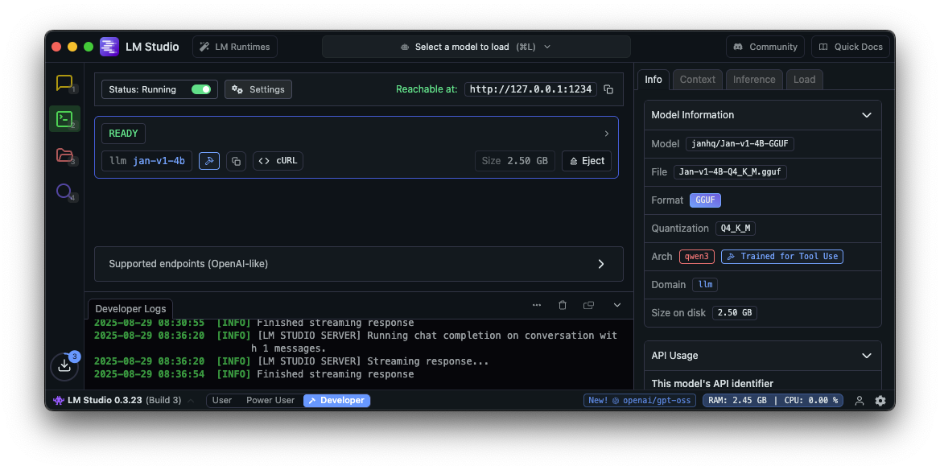Click the tool use hammer icon

pyautogui.click(x=209, y=161)
